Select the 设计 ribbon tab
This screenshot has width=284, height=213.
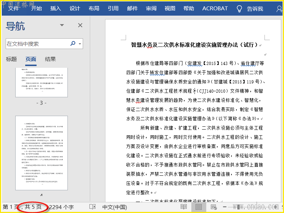click(75, 8)
